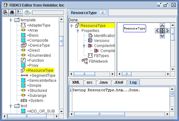
Task: Select the +Simple icon
Action: point(23,85)
